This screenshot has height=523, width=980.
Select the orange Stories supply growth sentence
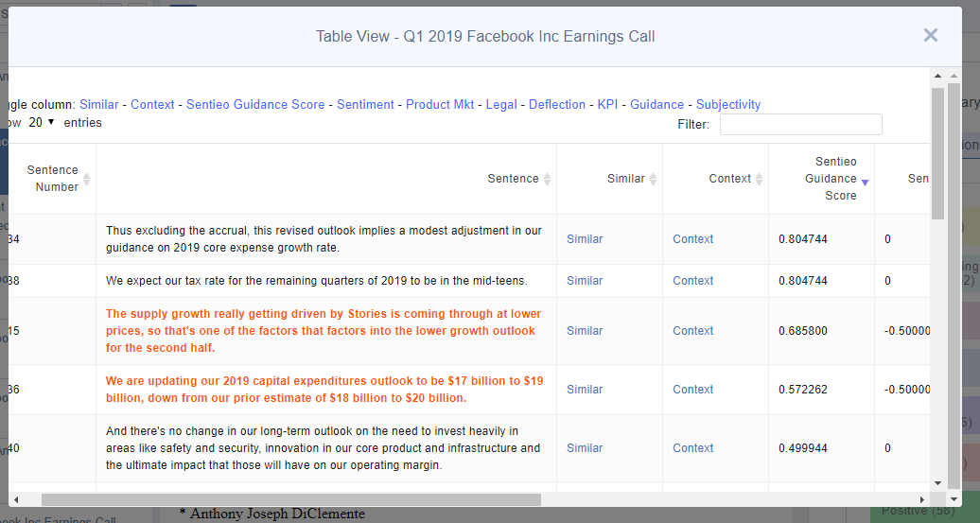point(324,331)
